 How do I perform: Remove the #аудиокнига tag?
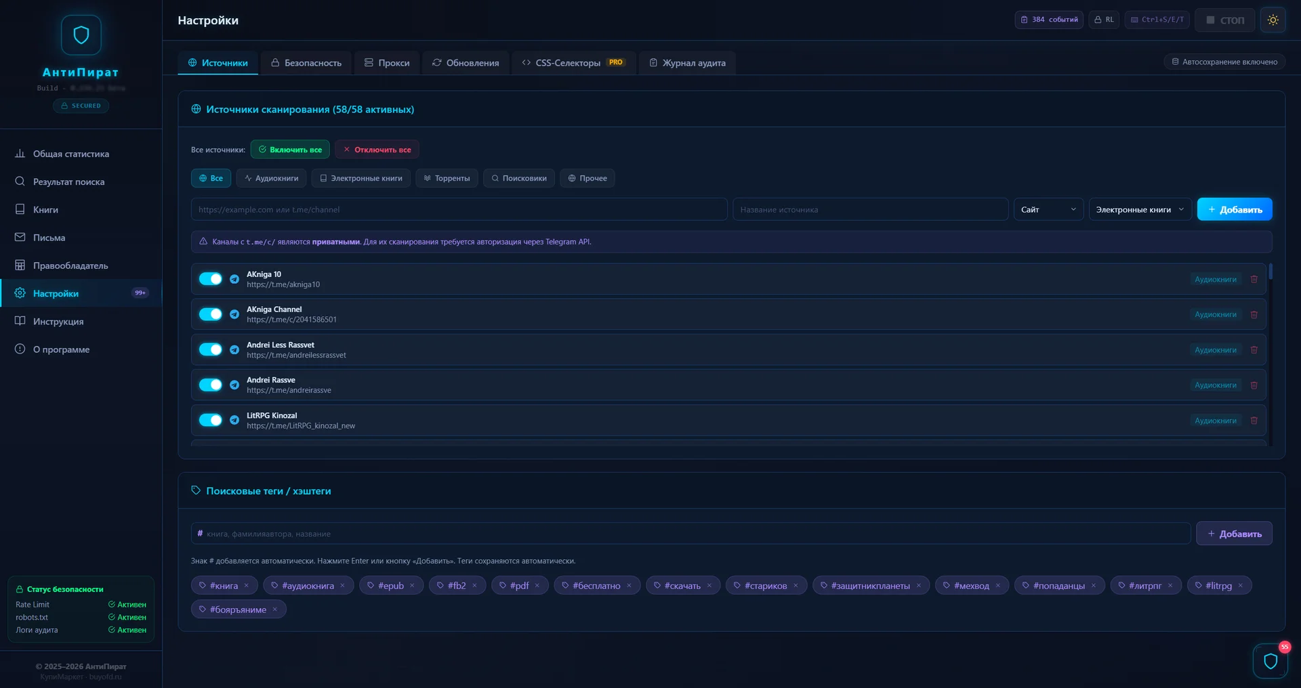343,586
